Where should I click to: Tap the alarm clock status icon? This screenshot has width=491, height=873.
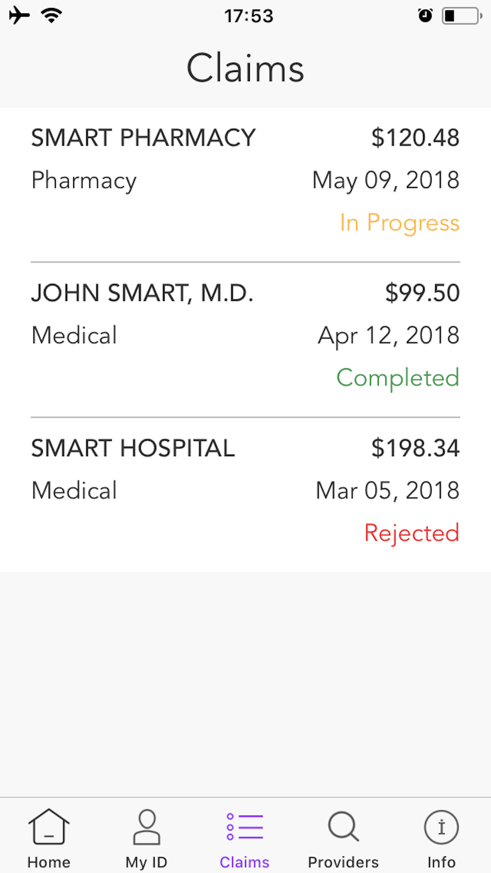pyautogui.click(x=425, y=16)
